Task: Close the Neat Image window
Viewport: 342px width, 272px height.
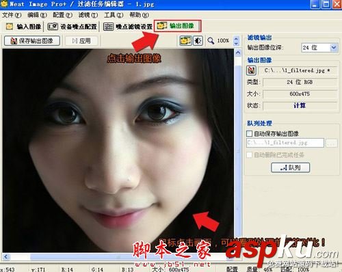Action: (x=337, y=4)
